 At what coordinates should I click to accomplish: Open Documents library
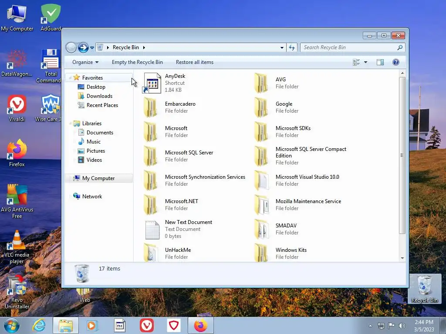[100, 133]
